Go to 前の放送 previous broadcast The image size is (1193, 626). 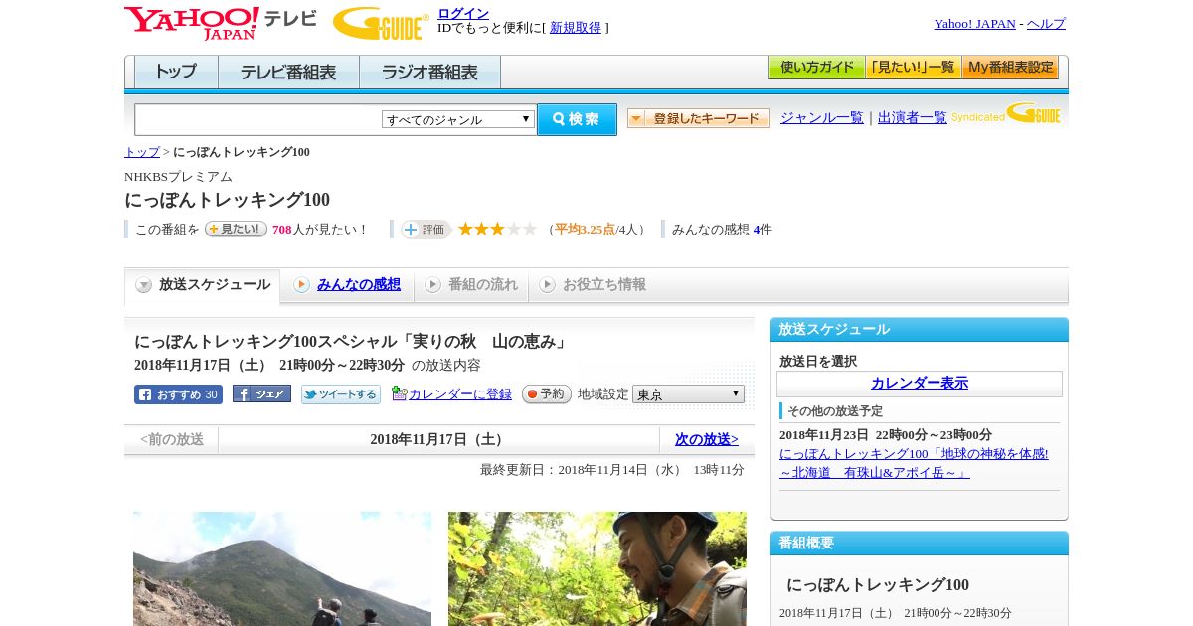172,439
